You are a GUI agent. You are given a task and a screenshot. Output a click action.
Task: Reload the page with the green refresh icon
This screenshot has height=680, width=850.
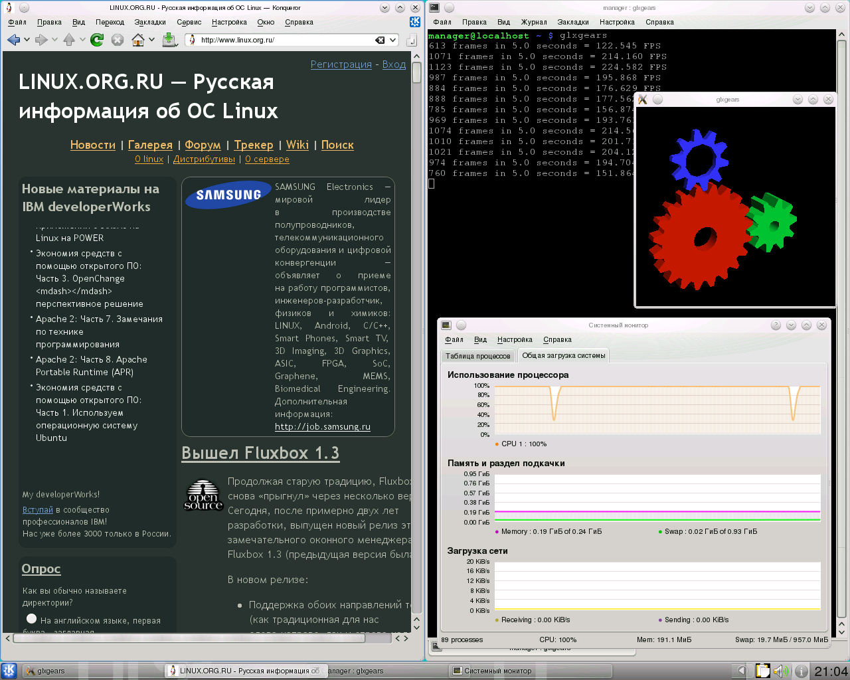[x=97, y=40]
